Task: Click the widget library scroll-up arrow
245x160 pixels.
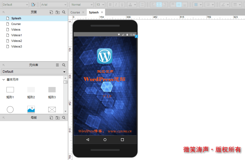Action: pos(65,78)
